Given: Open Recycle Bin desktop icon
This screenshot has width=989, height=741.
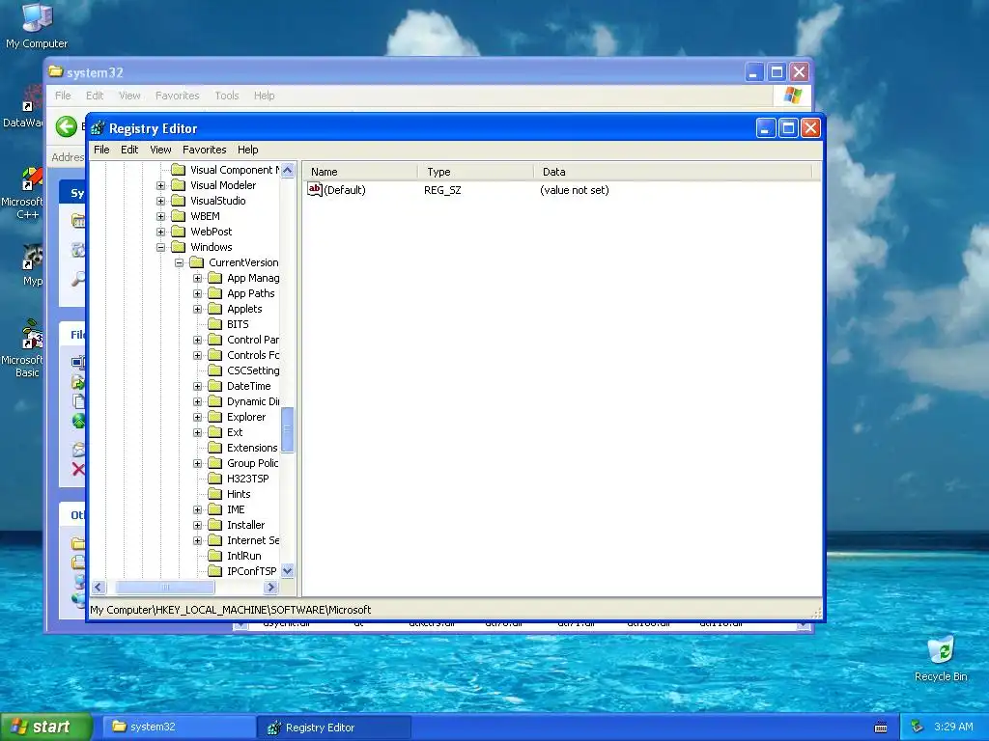Looking at the screenshot, I should [941, 660].
